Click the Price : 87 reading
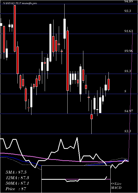138x193 pixels. coord(16,189)
